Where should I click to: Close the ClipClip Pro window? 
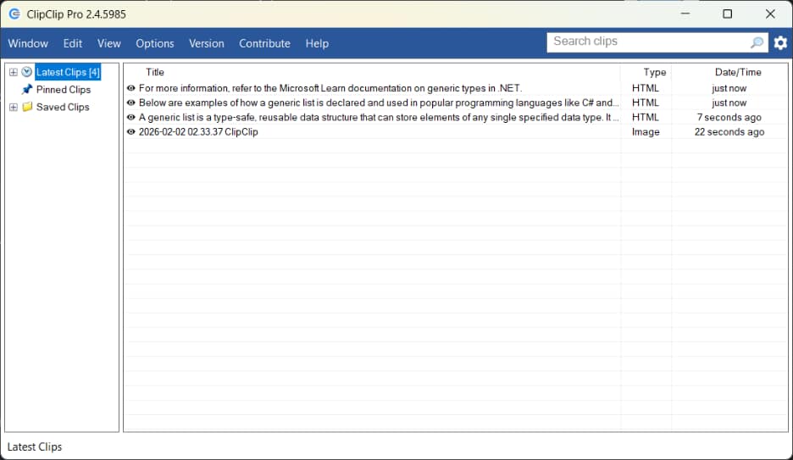pos(770,14)
